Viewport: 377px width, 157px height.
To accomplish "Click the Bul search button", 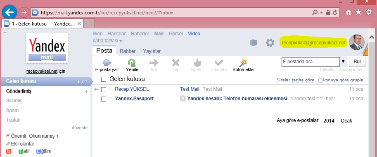I will (357, 62).
